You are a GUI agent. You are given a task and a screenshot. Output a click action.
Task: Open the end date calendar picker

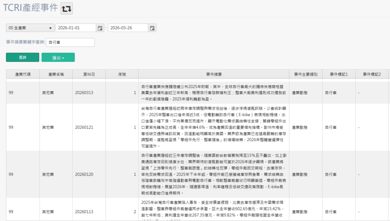tap(152, 27)
